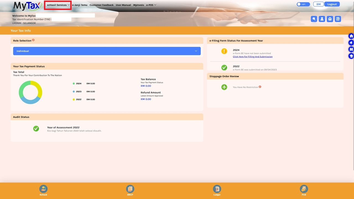Click the Refund Amount RM 0.00 value

click(146, 99)
